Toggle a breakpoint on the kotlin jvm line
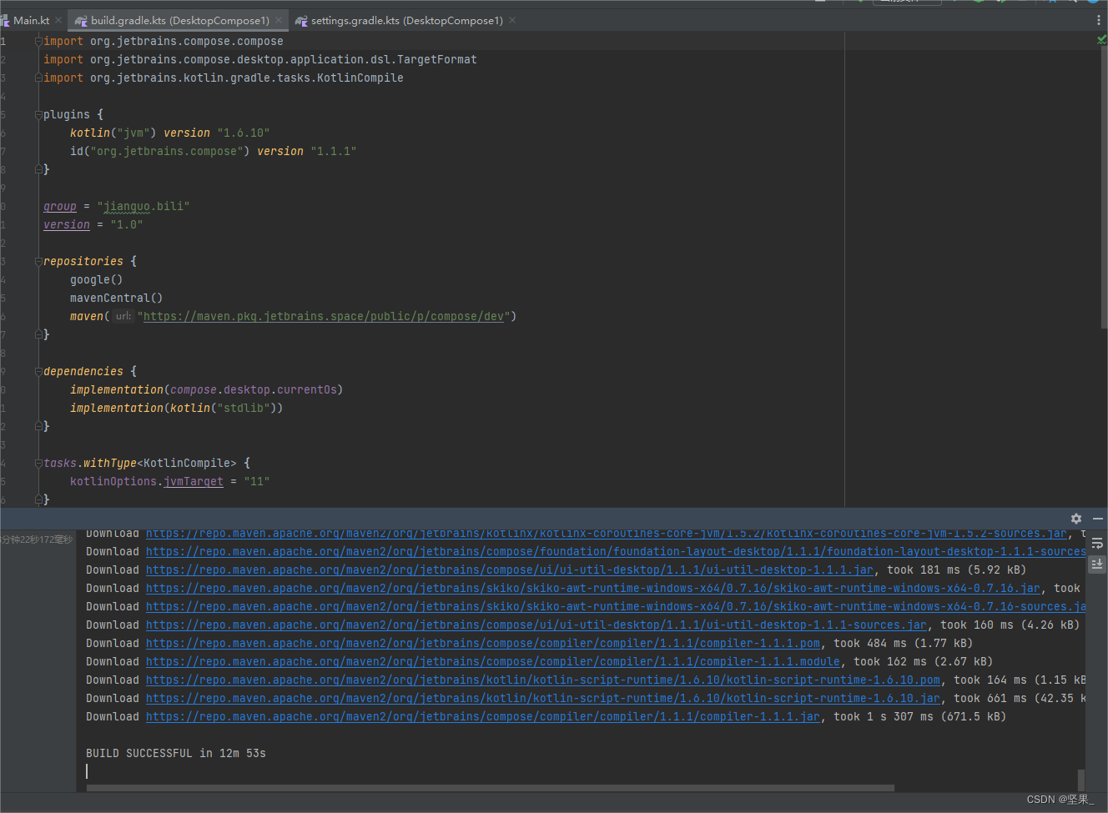Viewport: 1108px width, 813px height. tap(25, 133)
